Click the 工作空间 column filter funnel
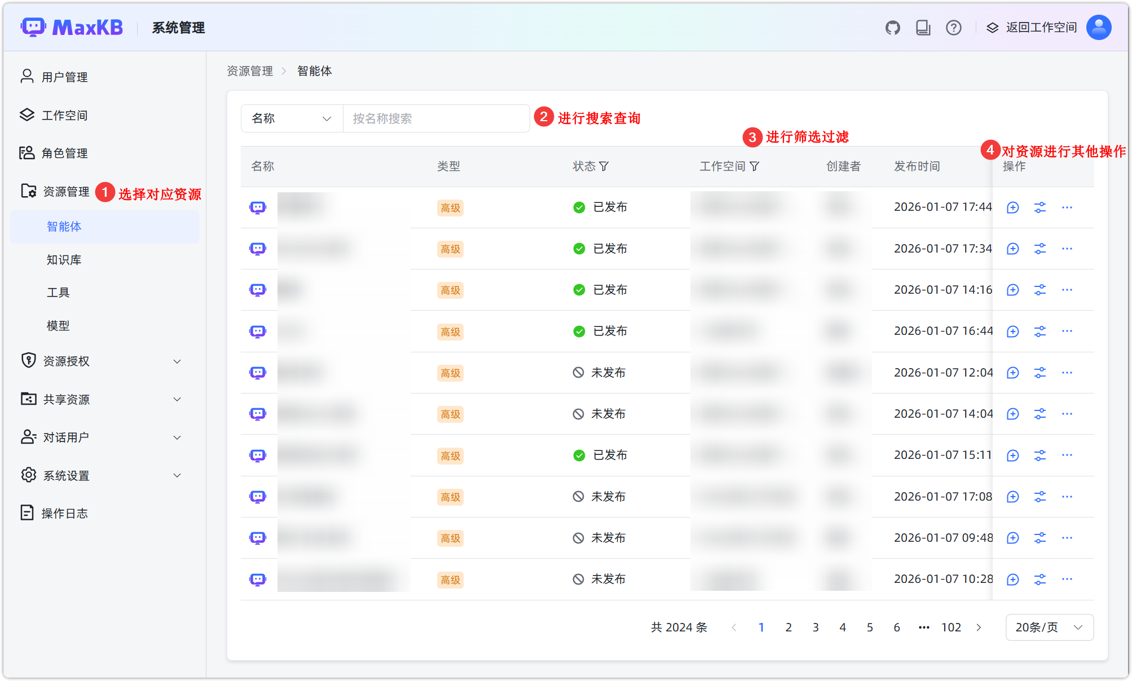 [755, 166]
